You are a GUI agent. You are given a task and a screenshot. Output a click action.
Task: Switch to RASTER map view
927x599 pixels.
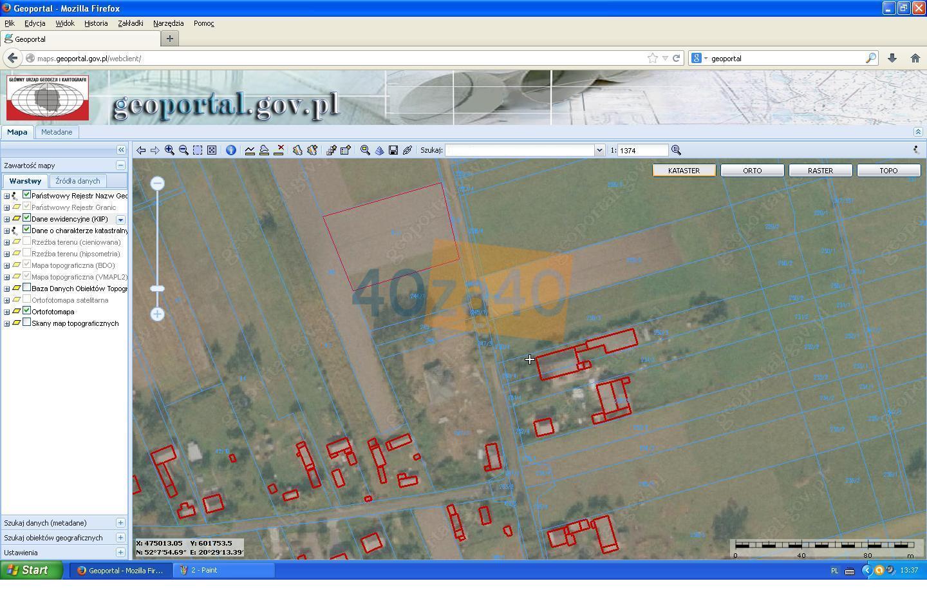tap(821, 171)
